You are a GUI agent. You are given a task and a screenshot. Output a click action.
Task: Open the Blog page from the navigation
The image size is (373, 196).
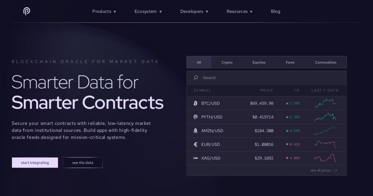[x=275, y=11]
